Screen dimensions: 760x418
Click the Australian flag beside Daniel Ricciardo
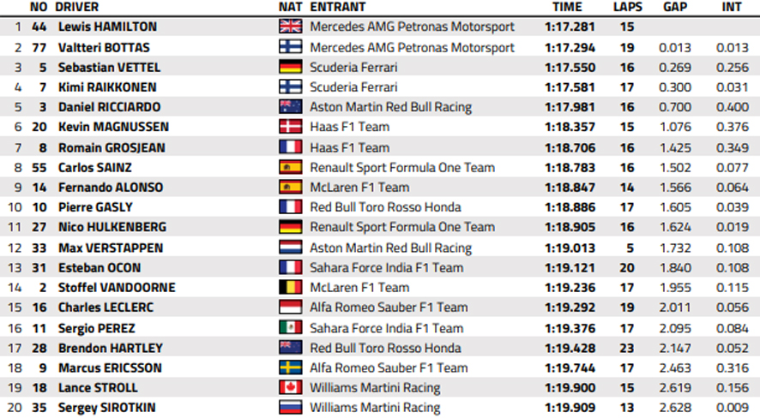(291, 106)
